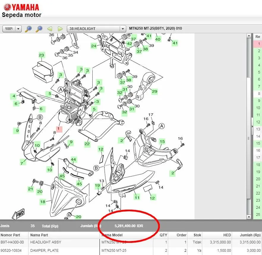Select row 13 in the reference list
This screenshot has height=255, width=262.
258,129
